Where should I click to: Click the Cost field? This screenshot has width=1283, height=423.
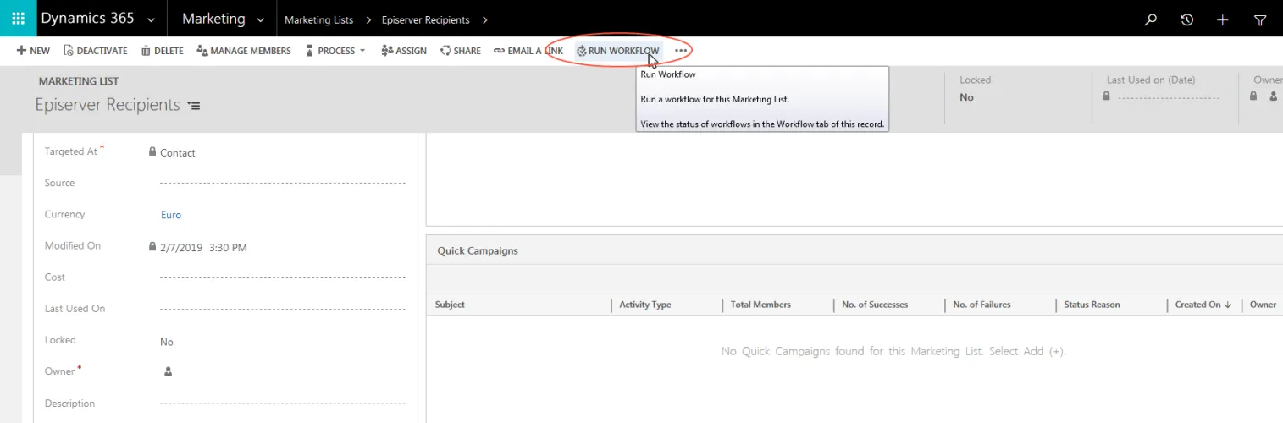click(283, 277)
